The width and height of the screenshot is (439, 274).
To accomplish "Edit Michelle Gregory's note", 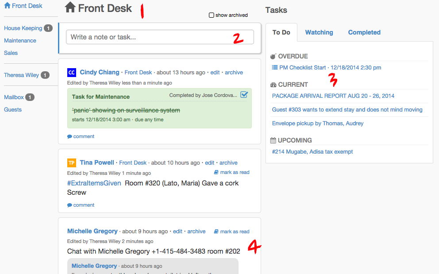I will click(177, 232).
